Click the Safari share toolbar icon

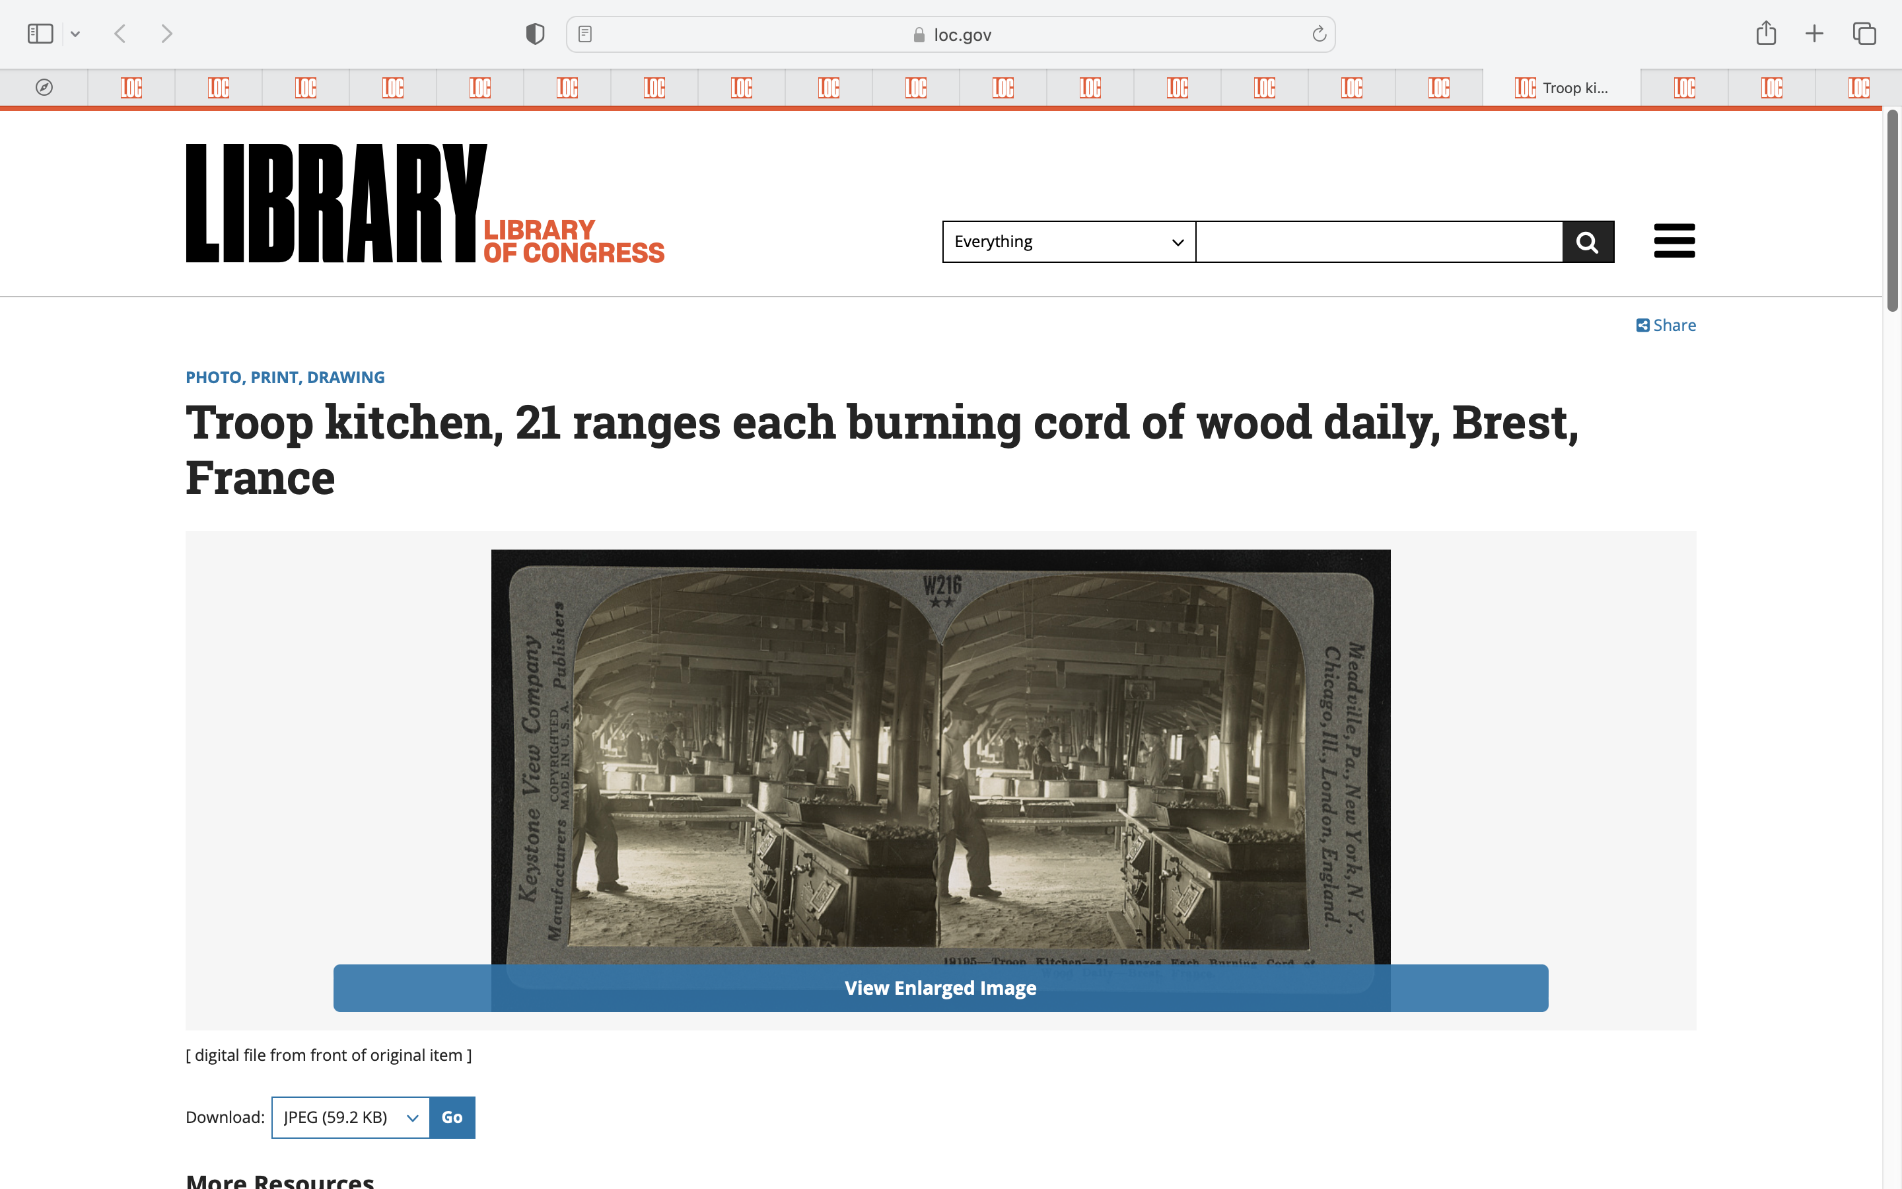[x=1766, y=34]
